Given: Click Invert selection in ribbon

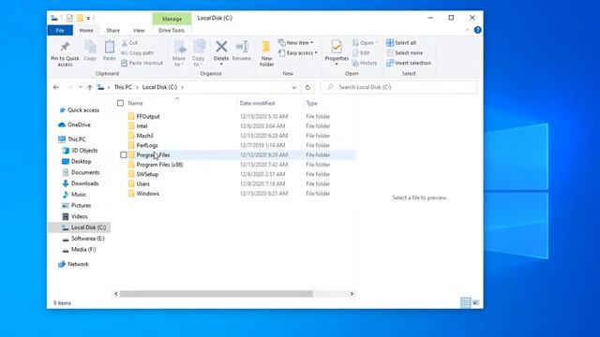Looking at the screenshot, I should point(409,63).
